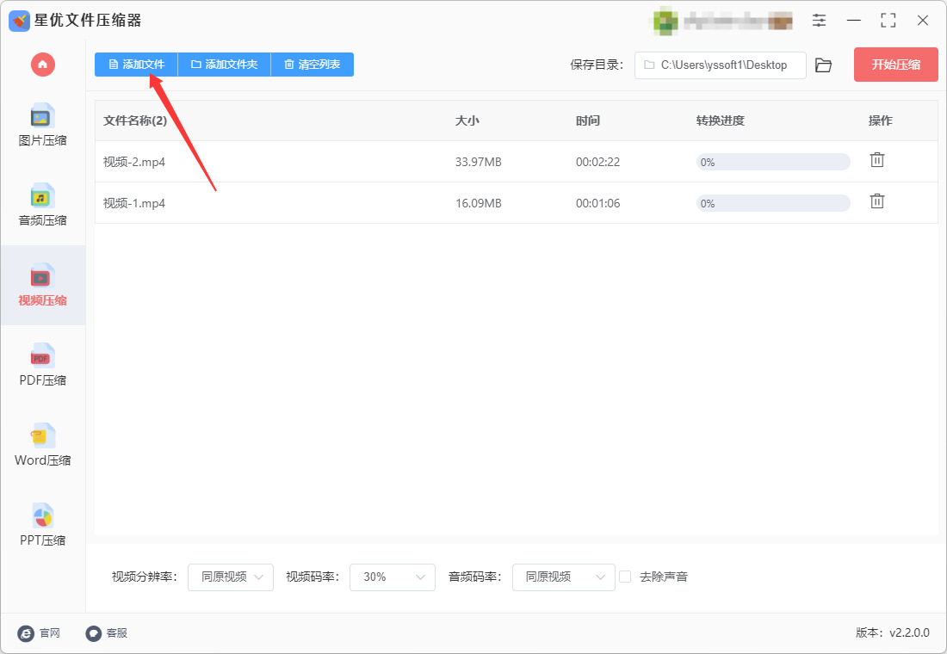Open 官网 official website link
Viewport: 947px width, 654px height.
pos(39,632)
